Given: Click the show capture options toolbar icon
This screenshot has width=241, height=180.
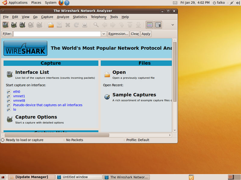Looking at the screenshot, I should click(14, 25).
